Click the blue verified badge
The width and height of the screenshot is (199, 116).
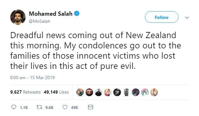point(77,13)
